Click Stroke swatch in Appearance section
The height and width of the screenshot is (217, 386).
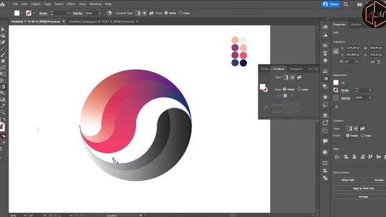coord(336,90)
